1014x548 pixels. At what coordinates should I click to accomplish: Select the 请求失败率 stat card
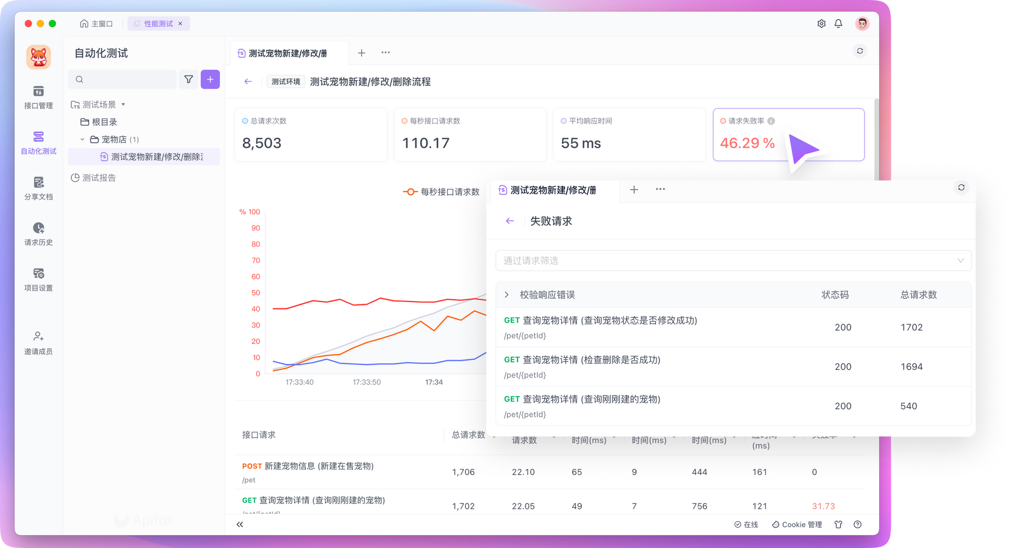pos(788,135)
